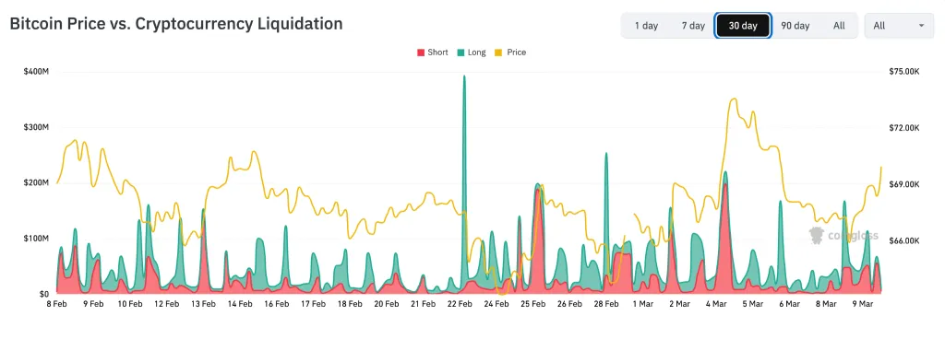Click the 10 Feb date label
Image resolution: width=945 pixels, height=339 pixels.
pos(130,304)
